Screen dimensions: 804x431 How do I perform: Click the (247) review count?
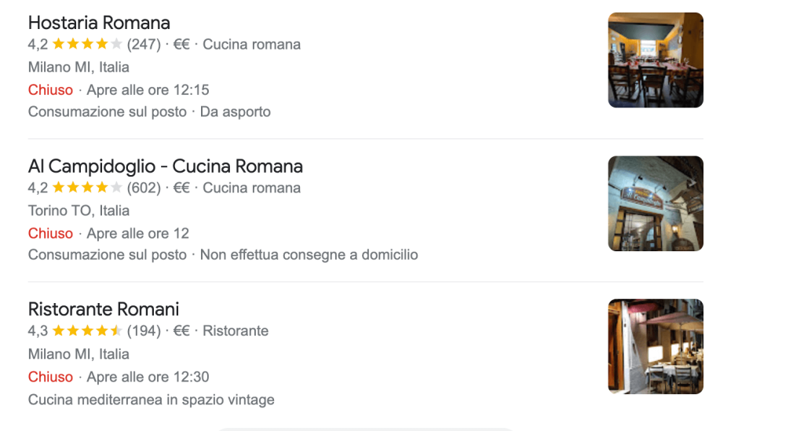[x=144, y=45]
